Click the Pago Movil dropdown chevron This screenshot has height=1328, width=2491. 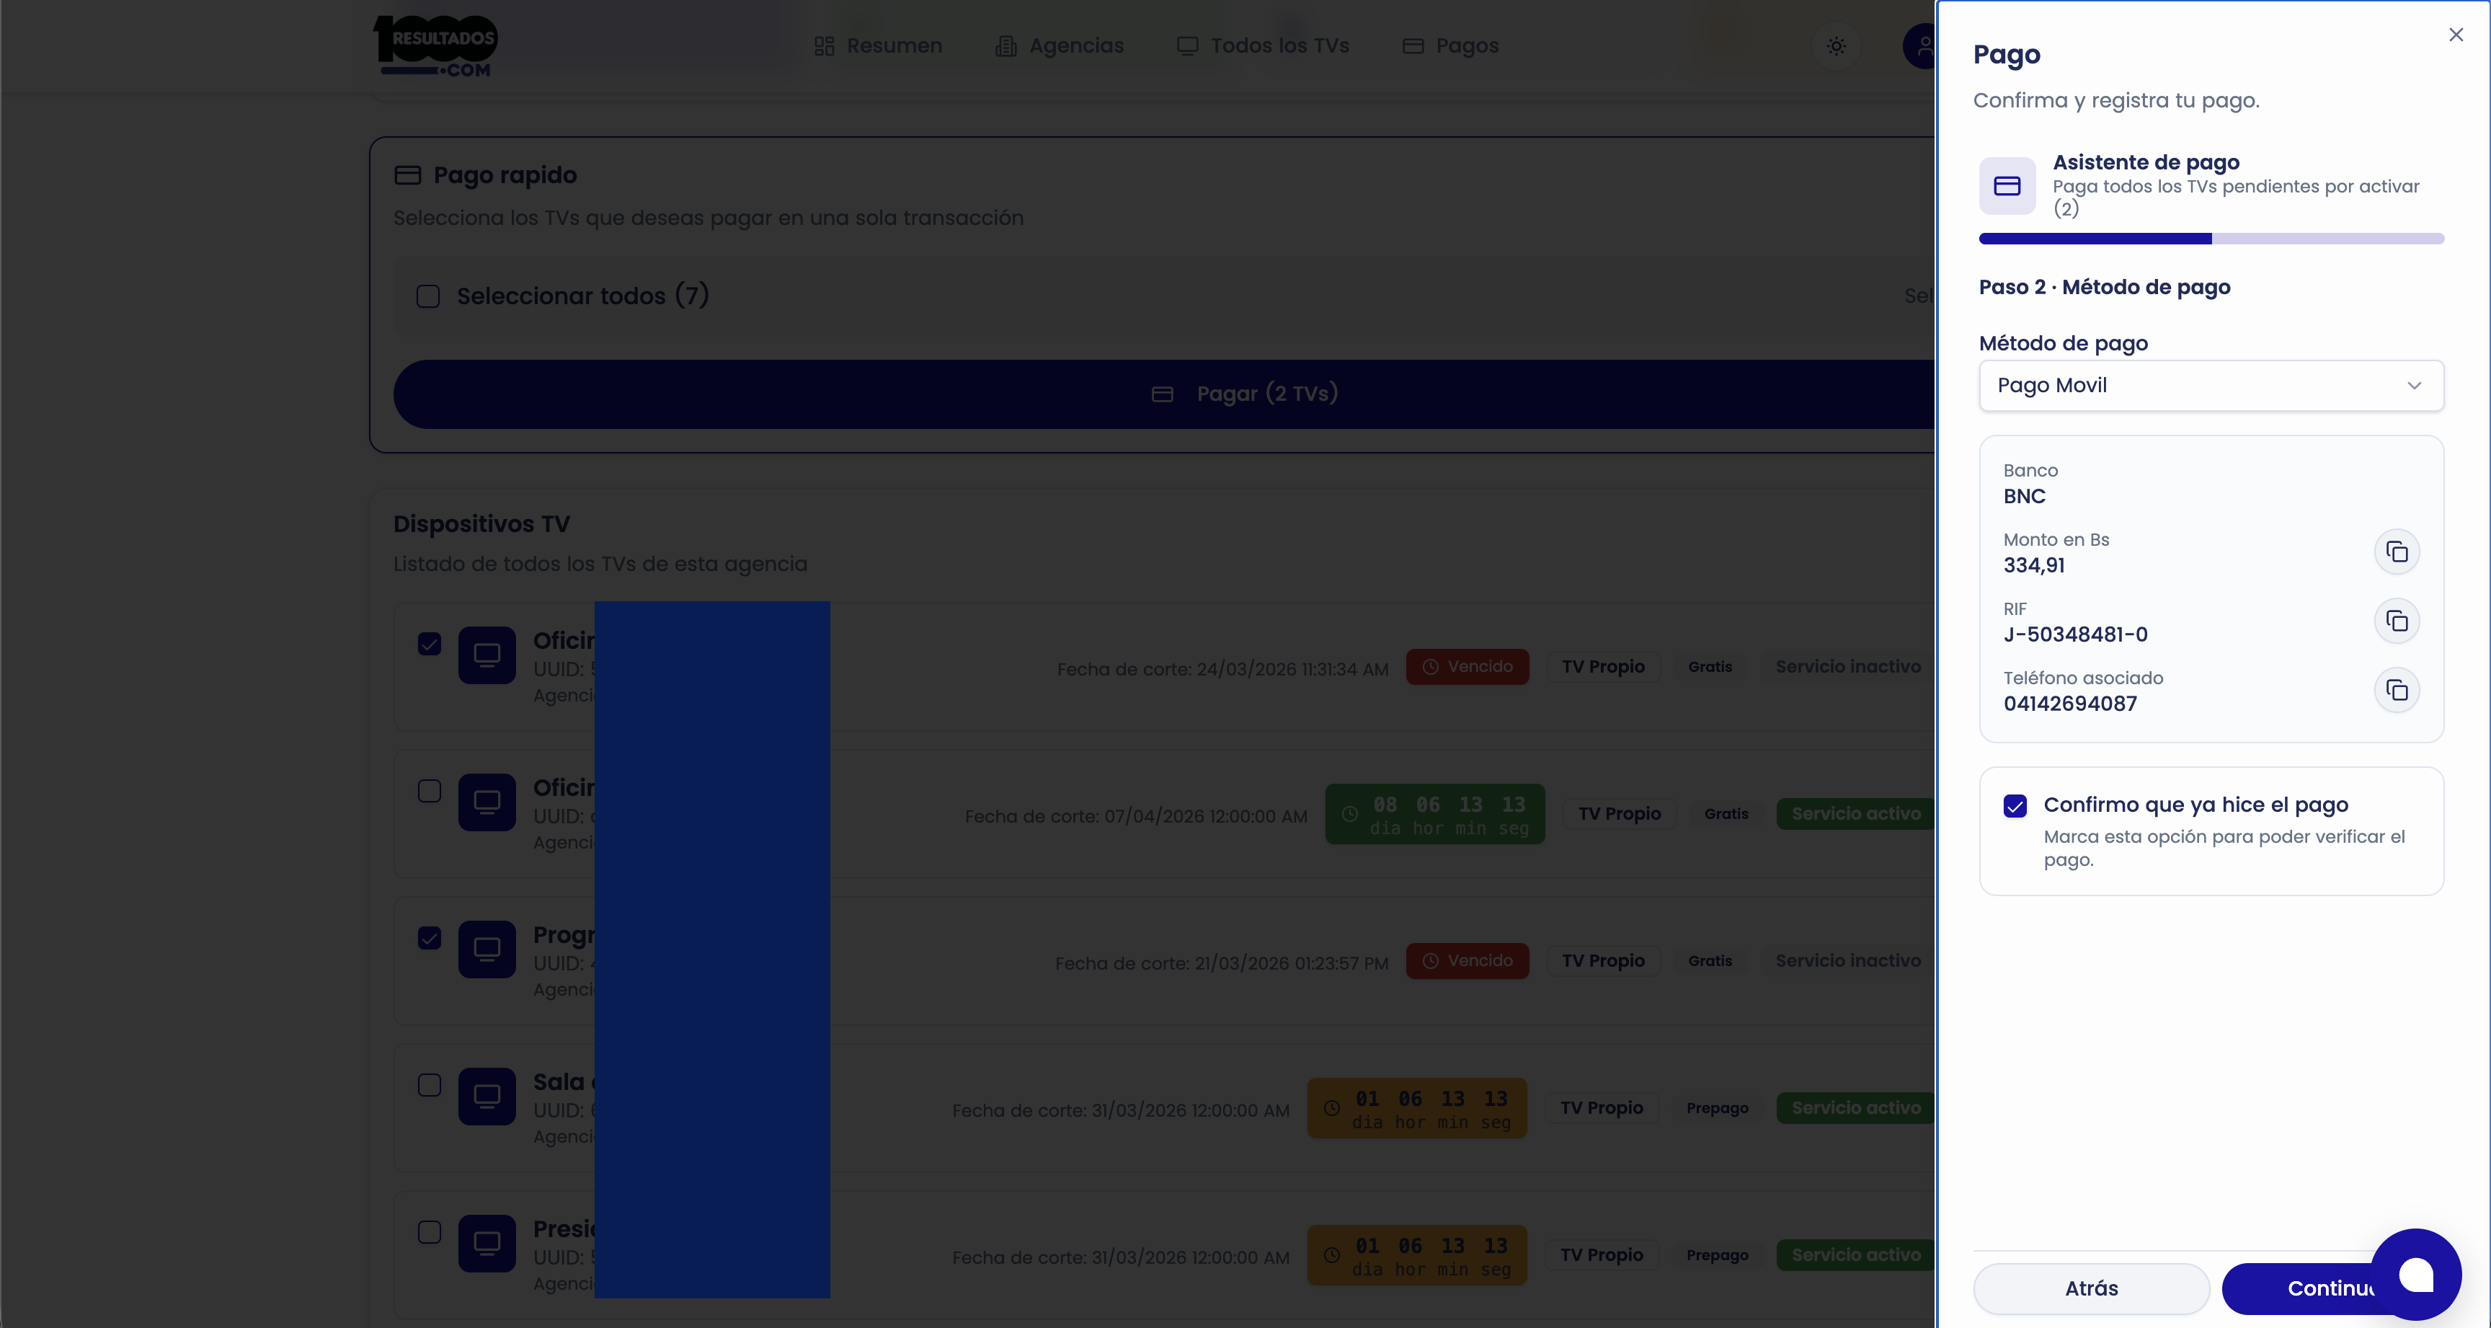[2414, 385]
